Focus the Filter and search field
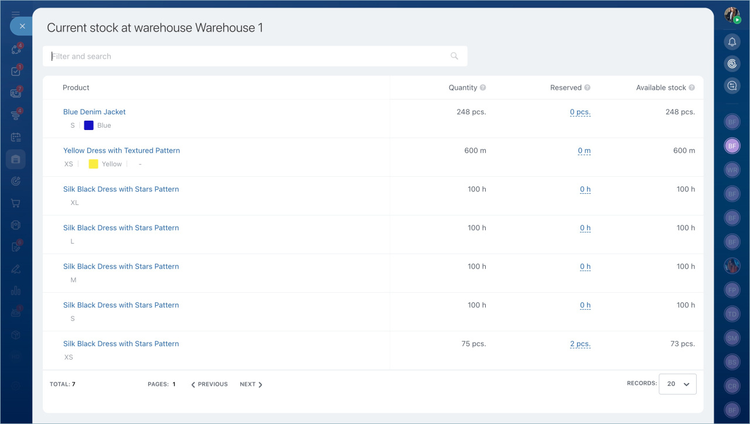750x424 pixels. 246,56
